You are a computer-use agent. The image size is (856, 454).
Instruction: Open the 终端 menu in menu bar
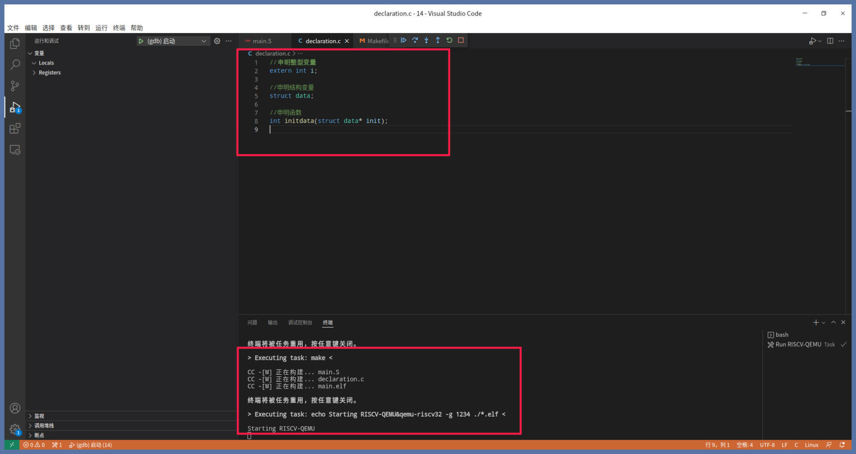tap(119, 28)
